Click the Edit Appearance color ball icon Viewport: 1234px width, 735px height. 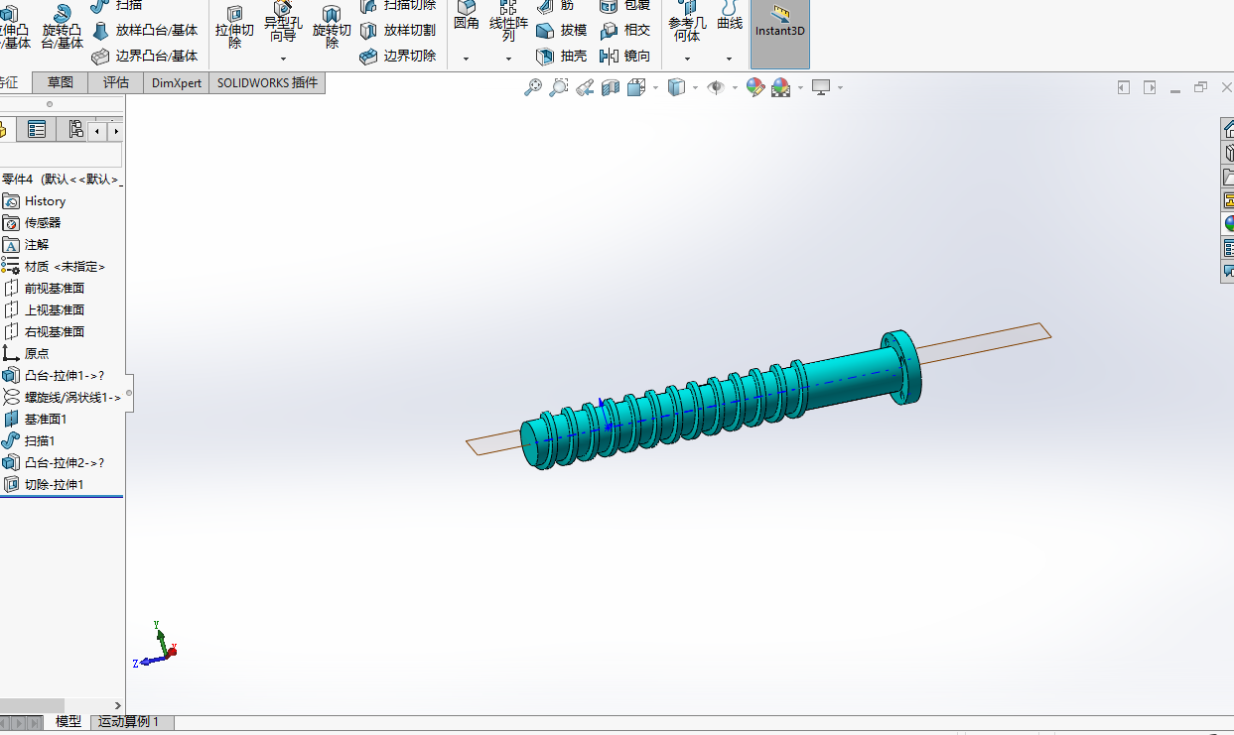tap(755, 87)
